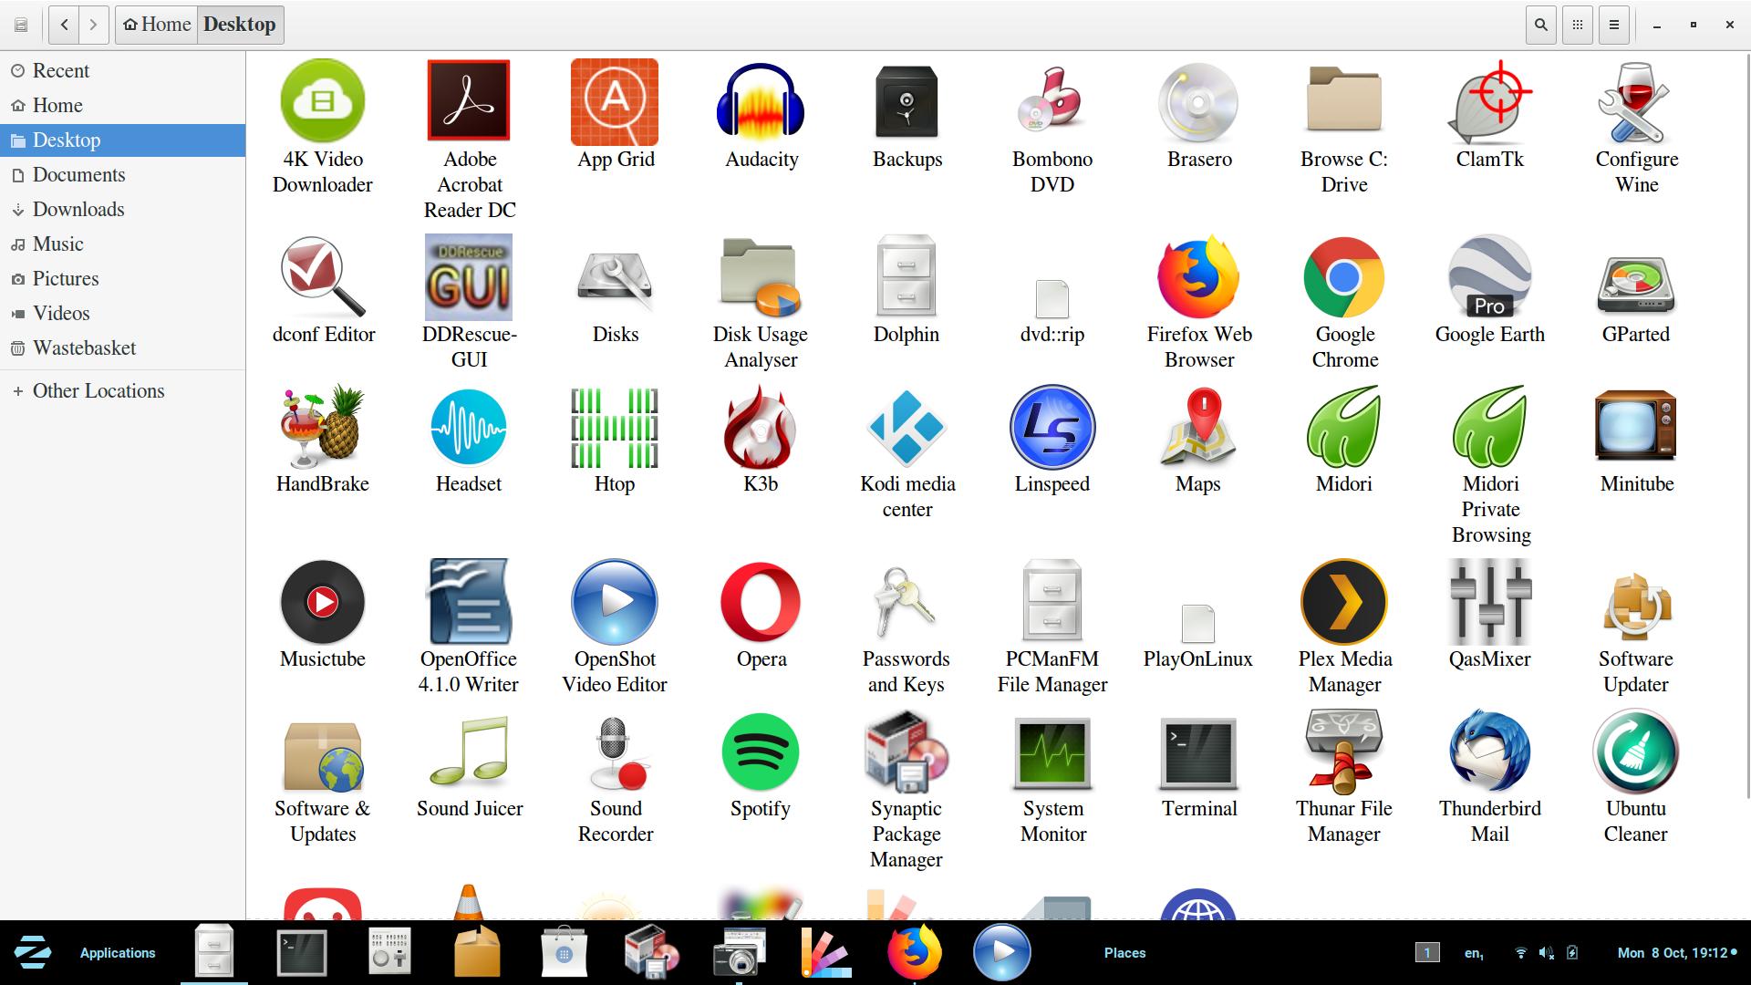The width and height of the screenshot is (1751, 985).
Task: Expand Other Locations in sidebar
Action: [x=98, y=391]
